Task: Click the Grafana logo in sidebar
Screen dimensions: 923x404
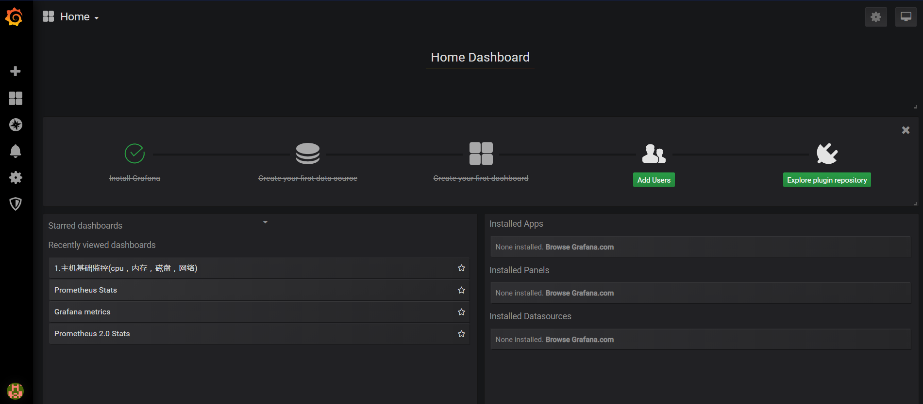Action: (14, 17)
